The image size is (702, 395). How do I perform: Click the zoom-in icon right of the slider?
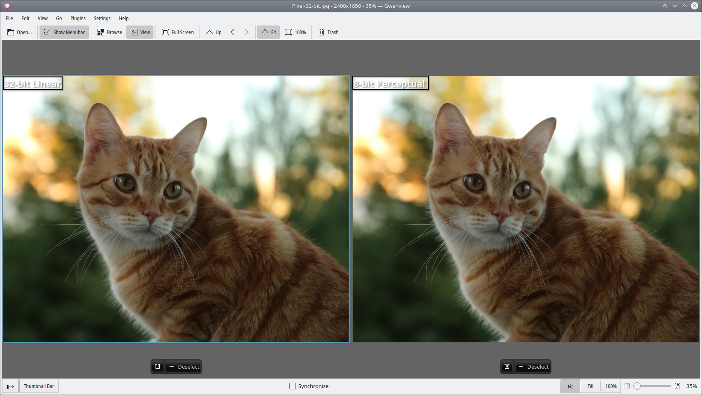(x=677, y=386)
